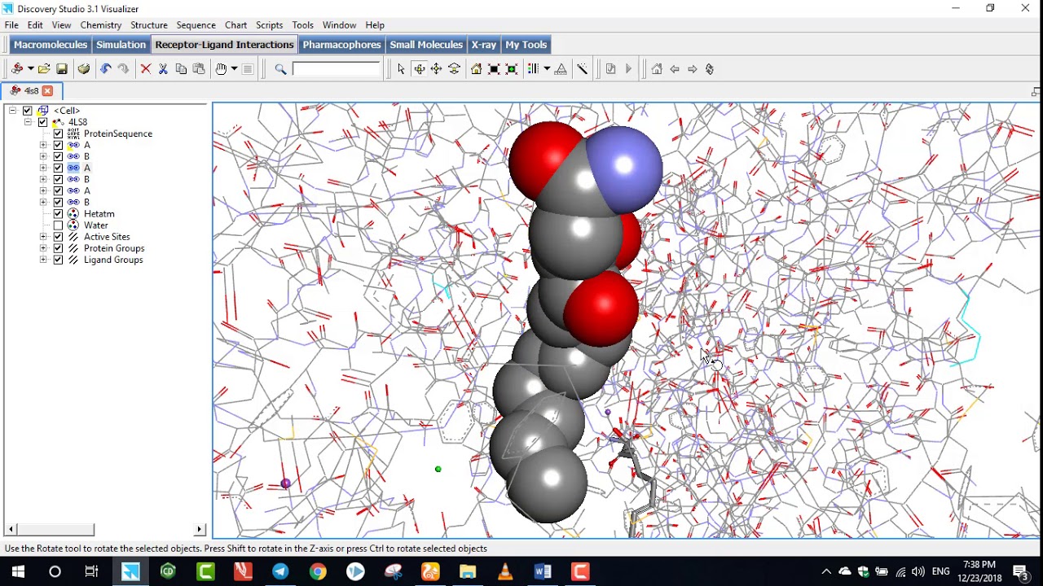Image resolution: width=1043 pixels, height=586 pixels.
Task: Click the Paste clipboard icon
Action: [x=199, y=69]
